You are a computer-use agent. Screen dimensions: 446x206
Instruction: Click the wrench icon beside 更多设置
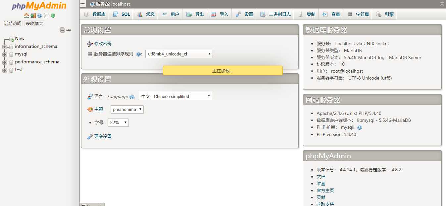(x=90, y=136)
